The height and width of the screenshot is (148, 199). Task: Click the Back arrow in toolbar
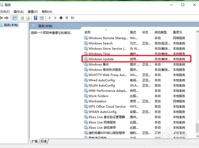[2, 18]
